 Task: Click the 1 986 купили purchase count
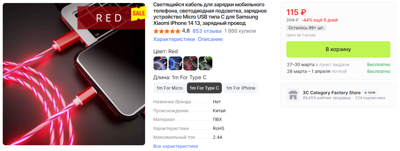(240, 31)
